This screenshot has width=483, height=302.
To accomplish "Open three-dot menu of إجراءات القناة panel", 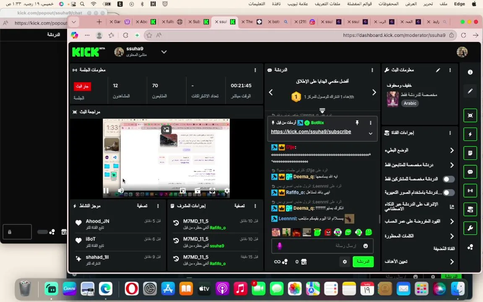I will tap(450, 133).
